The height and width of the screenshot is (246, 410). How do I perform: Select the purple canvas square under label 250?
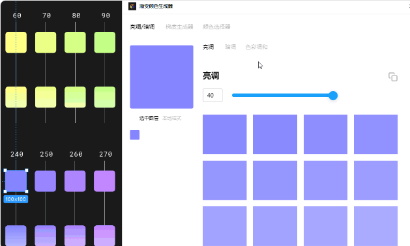pos(45,181)
